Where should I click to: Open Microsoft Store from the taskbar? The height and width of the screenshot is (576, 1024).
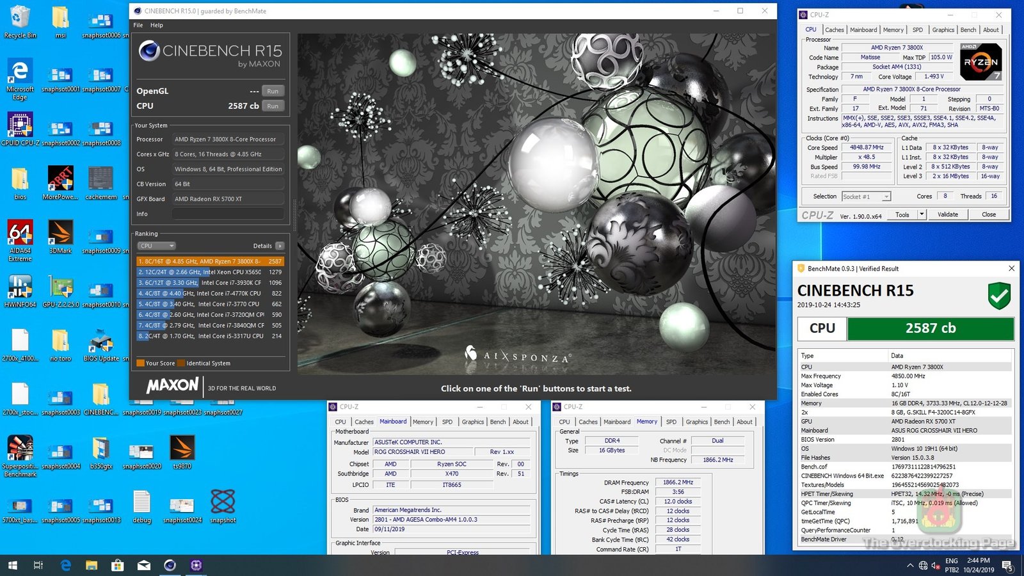coord(117,565)
